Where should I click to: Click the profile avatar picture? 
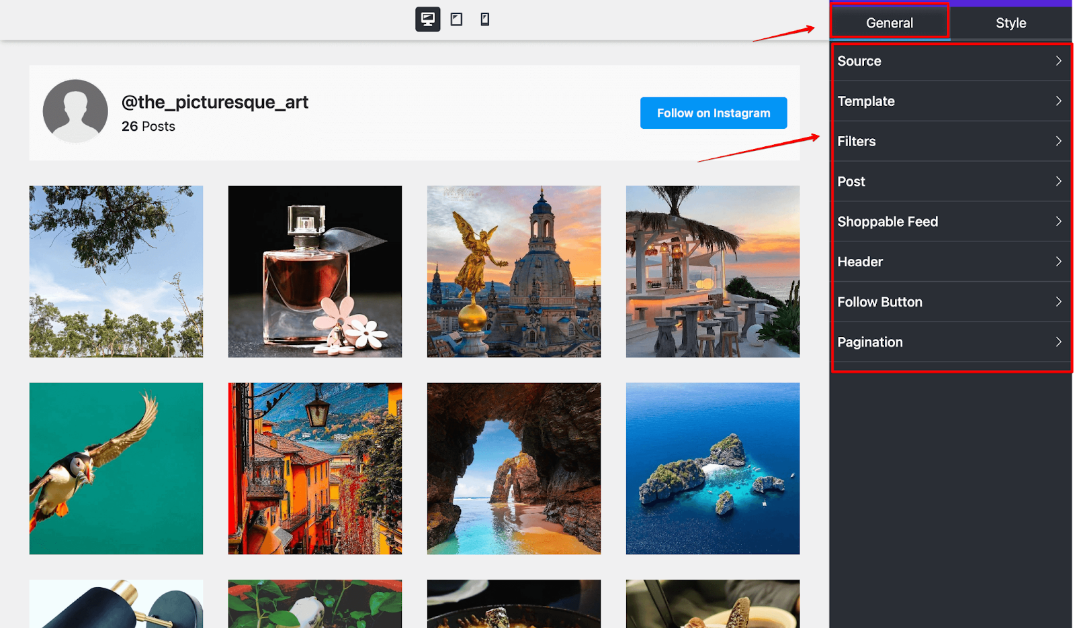[75, 111]
